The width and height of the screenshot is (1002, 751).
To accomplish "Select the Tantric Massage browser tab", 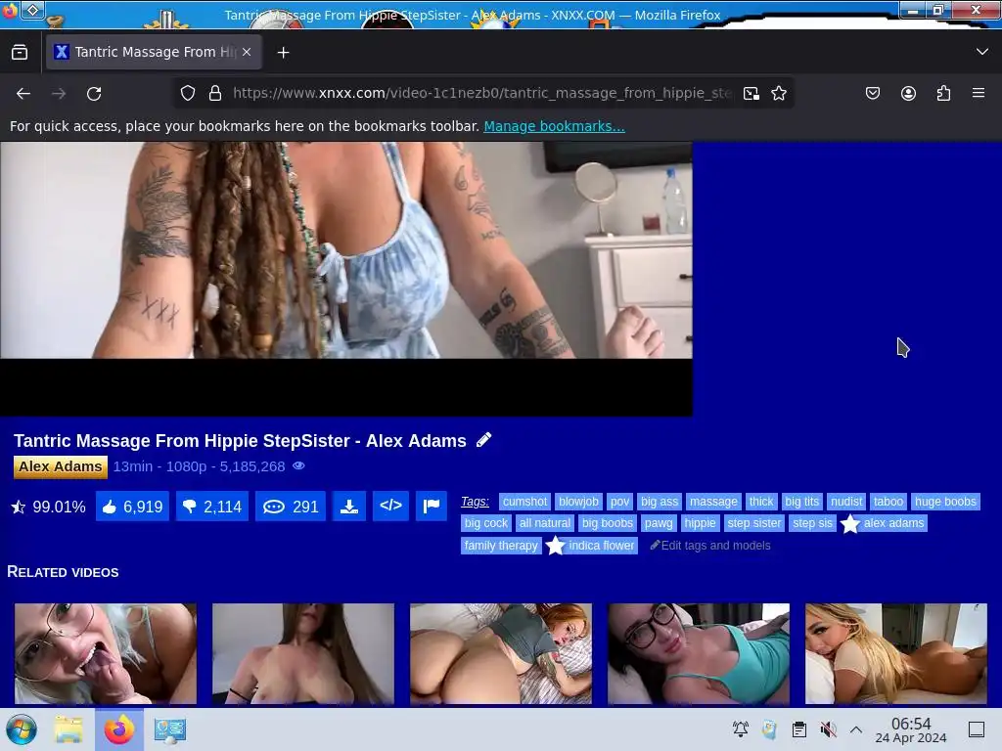I will coord(154,52).
